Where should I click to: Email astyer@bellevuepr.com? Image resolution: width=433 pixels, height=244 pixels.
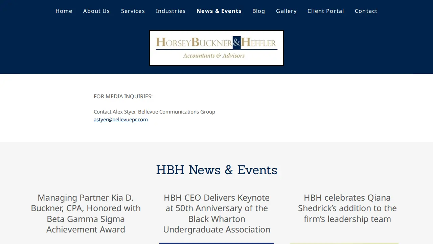[x=121, y=120]
